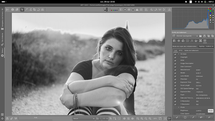Toggle clipped shadow warning triangle
Viewport: 215px width, 121px height.
133,10
